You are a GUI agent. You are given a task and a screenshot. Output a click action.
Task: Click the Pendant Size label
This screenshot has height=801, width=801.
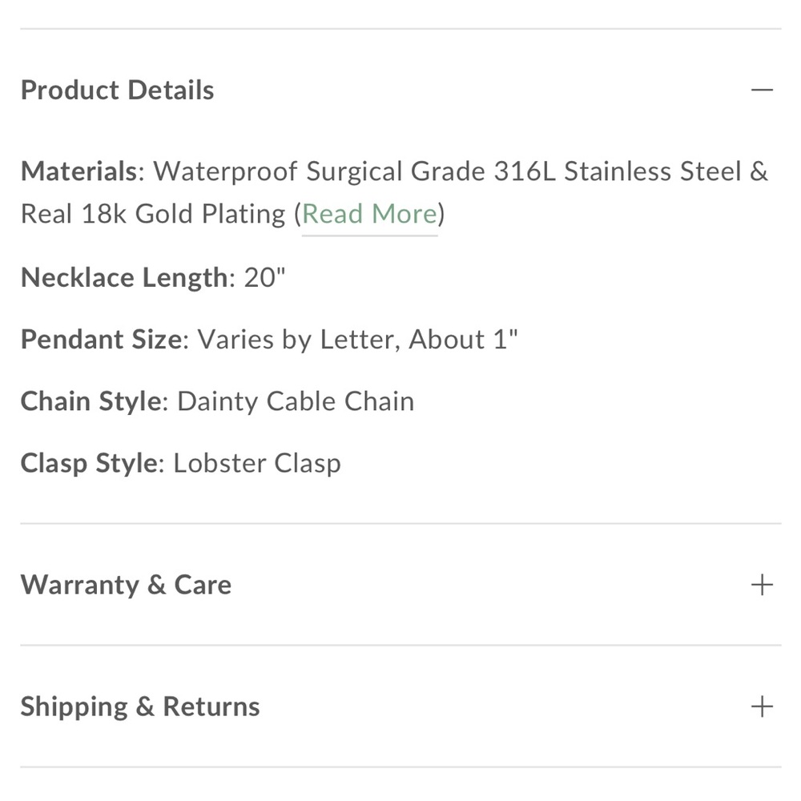point(101,340)
